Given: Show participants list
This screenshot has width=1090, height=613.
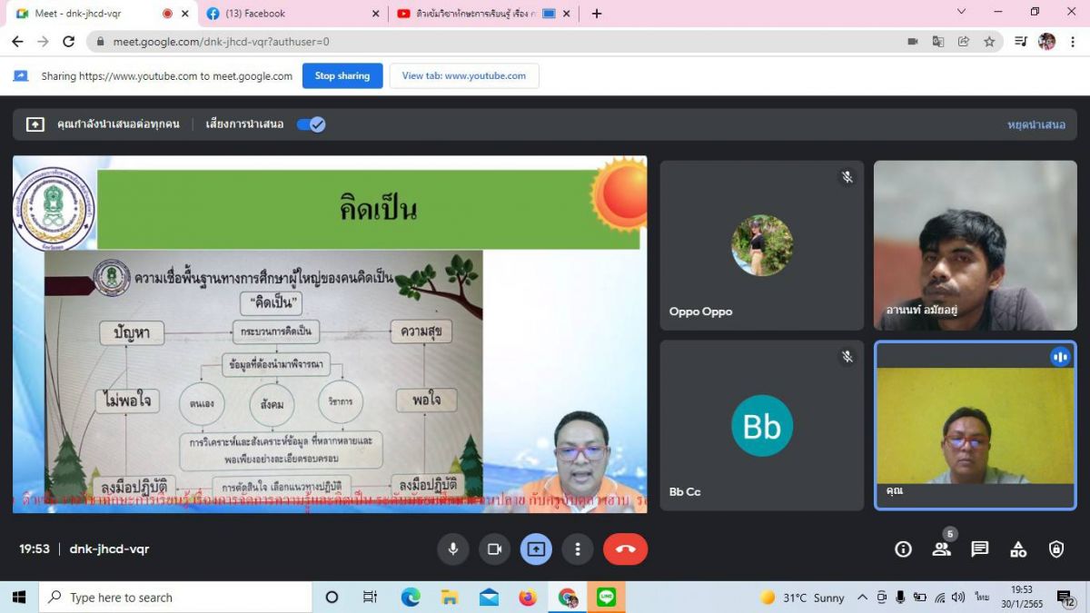Looking at the screenshot, I should click(x=941, y=549).
